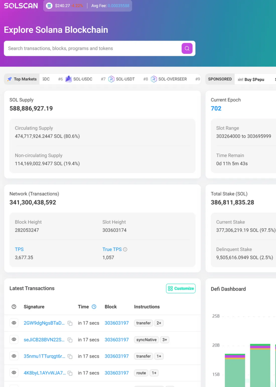Viewport: 276px width, 387px height.
Task: Copy the 35nmu1TTurqgt6r signature
Action: click(x=70, y=356)
